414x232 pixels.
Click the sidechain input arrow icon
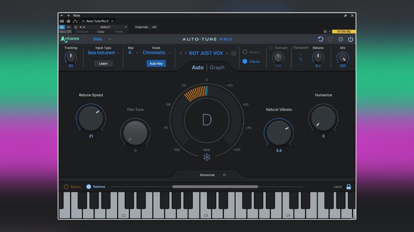[x=154, y=27]
